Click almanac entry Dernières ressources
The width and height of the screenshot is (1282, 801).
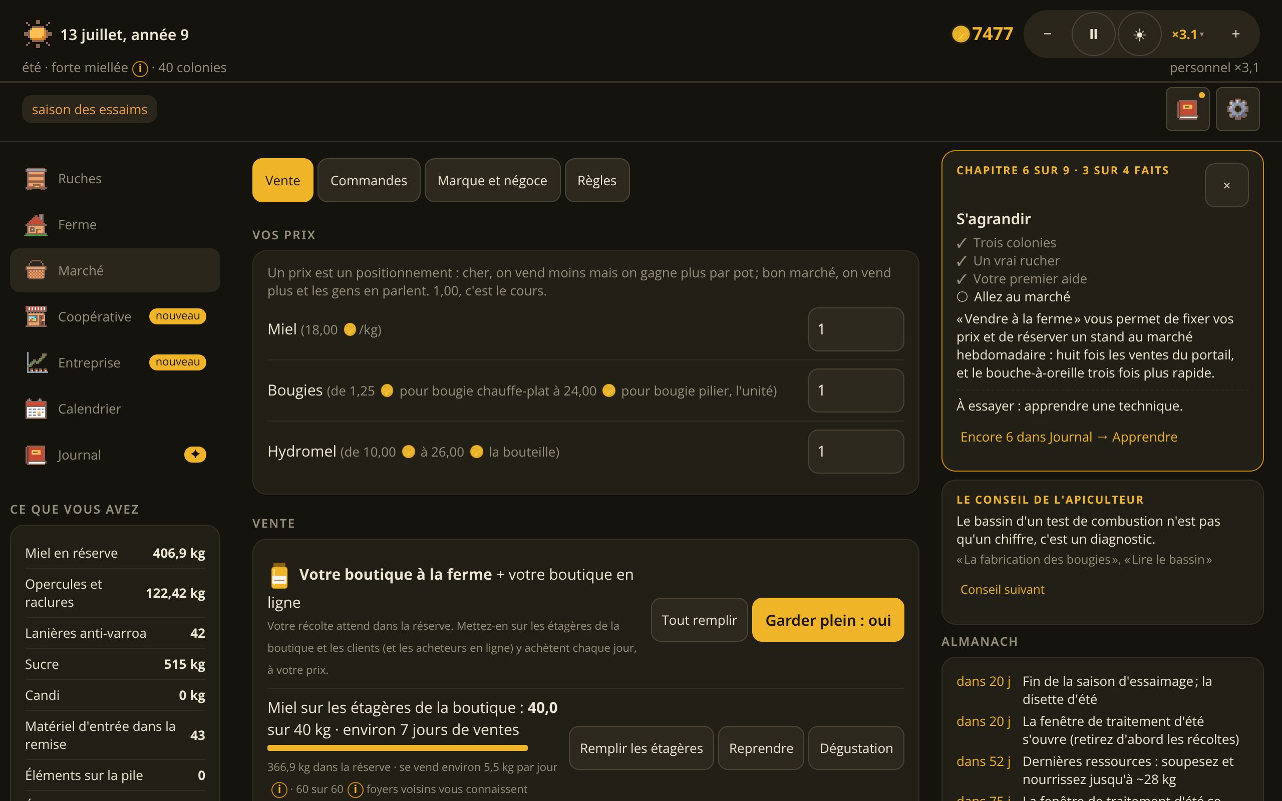point(1102,771)
